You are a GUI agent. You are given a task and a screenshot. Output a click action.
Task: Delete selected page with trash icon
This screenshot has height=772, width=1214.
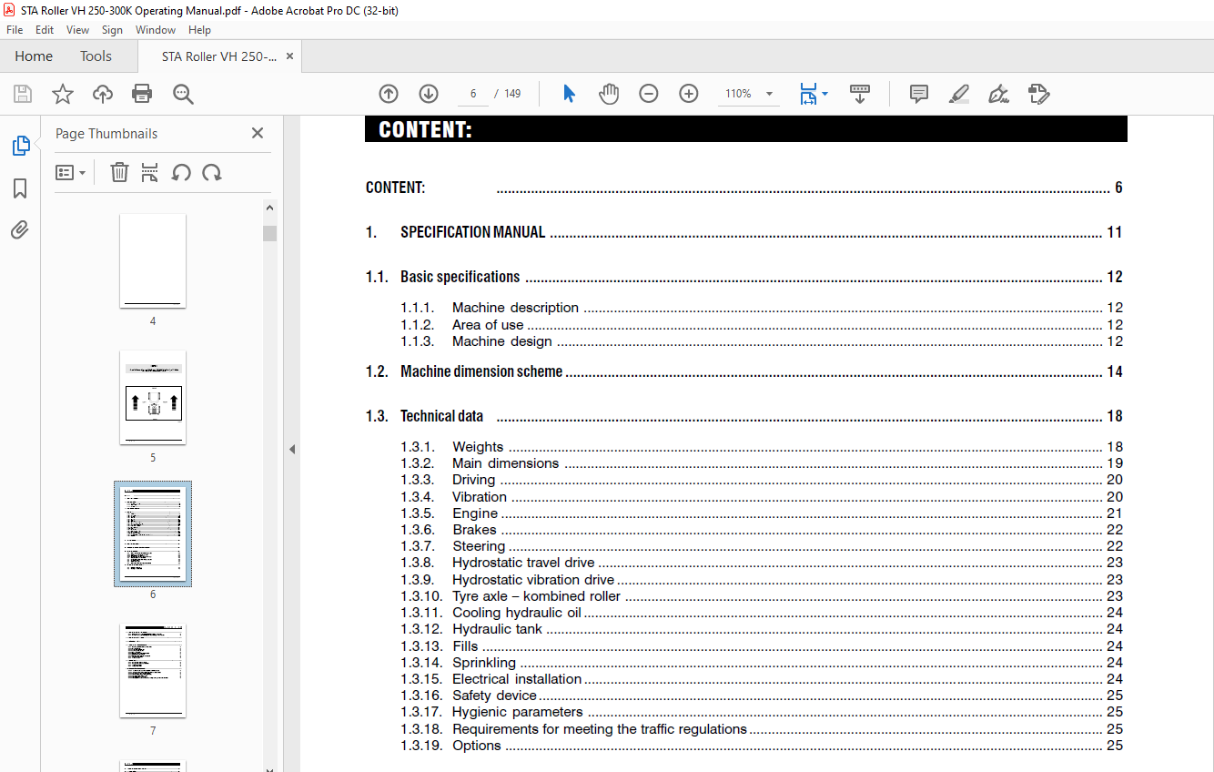[x=119, y=172]
